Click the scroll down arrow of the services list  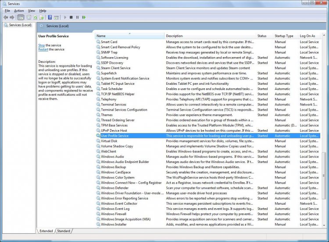pyautogui.click(x=324, y=225)
